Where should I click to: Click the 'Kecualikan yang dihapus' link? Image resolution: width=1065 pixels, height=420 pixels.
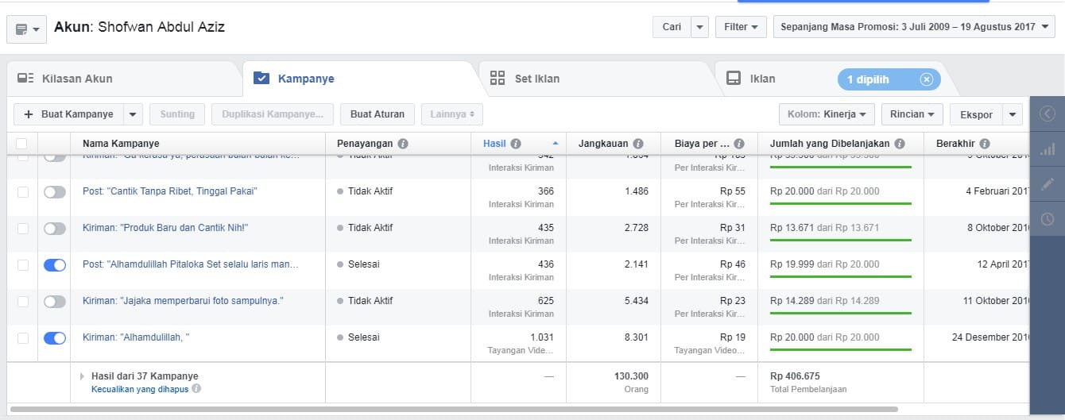pos(140,389)
